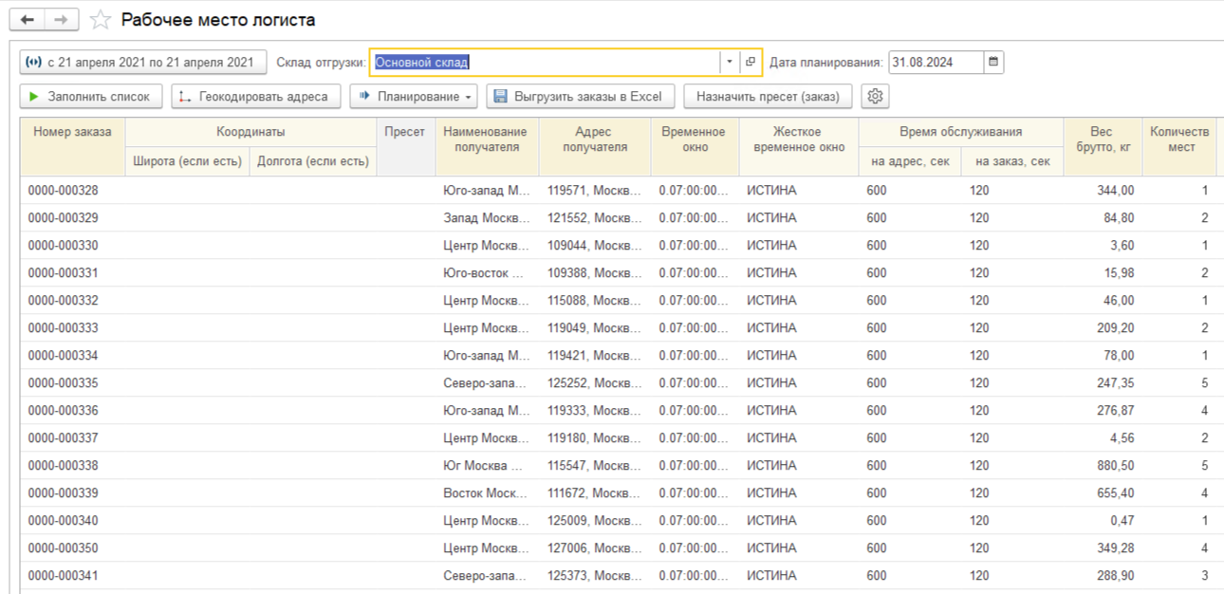The width and height of the screenshot is (1224, 594).
Task: Click the back navigation arrow
Action: [x=27, y=20]
